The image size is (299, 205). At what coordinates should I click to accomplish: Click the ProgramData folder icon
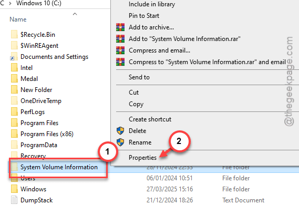(14, 145)
